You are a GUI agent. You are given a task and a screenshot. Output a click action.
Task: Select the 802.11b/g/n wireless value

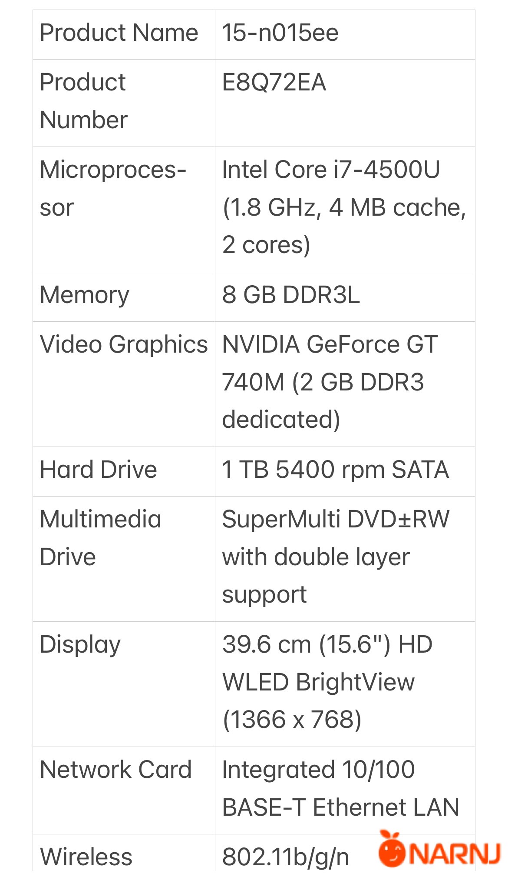coord(285,857)
